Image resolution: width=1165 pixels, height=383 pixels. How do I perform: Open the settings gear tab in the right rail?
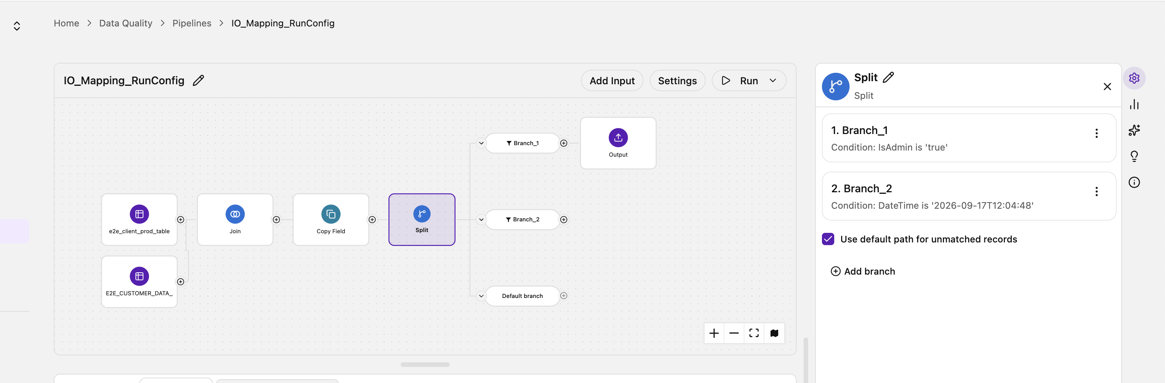(1134, 78)
